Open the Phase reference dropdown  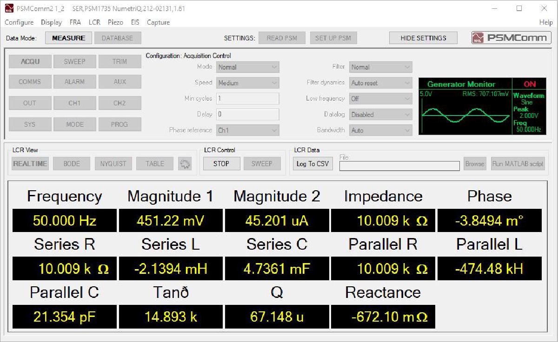247,130
